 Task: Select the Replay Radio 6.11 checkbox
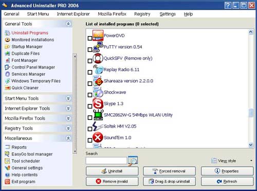tap(90, 72)
